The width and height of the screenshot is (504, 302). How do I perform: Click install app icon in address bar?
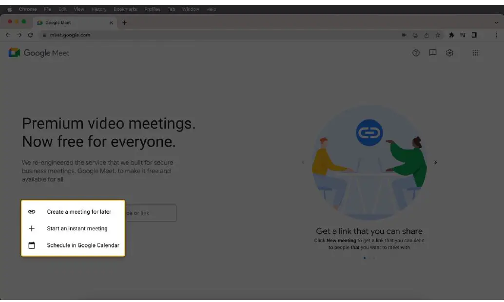(415, 35)
